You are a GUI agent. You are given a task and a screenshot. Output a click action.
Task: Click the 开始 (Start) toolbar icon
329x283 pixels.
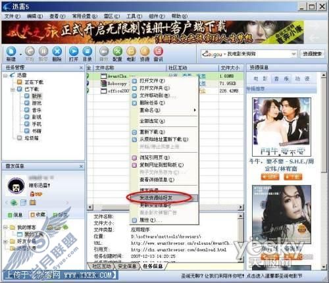[x=30, y=53]
